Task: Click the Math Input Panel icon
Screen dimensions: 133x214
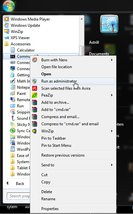Action: 13,81
